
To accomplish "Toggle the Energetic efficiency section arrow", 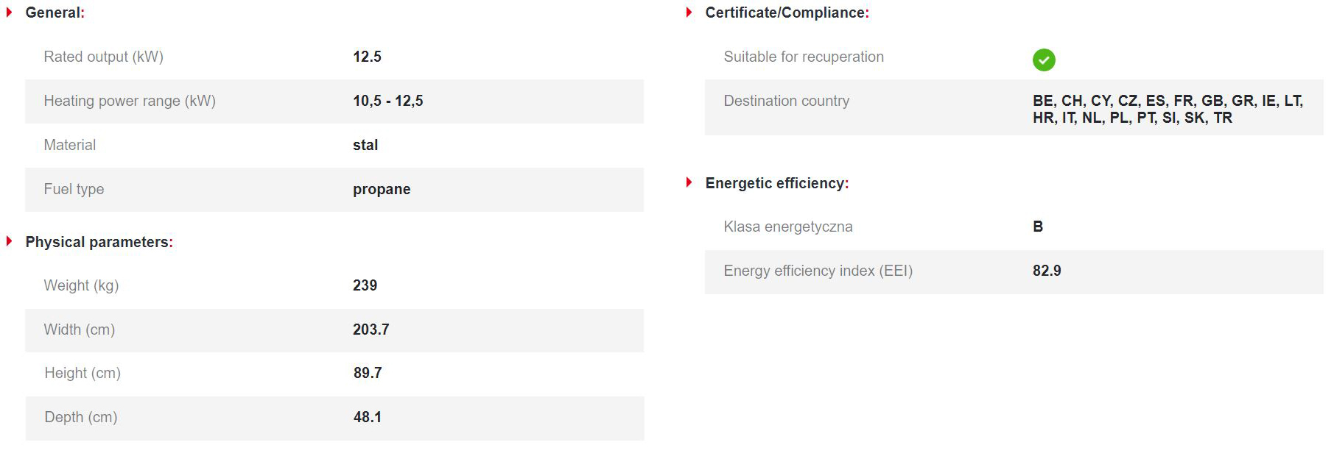I will (689, 182).
